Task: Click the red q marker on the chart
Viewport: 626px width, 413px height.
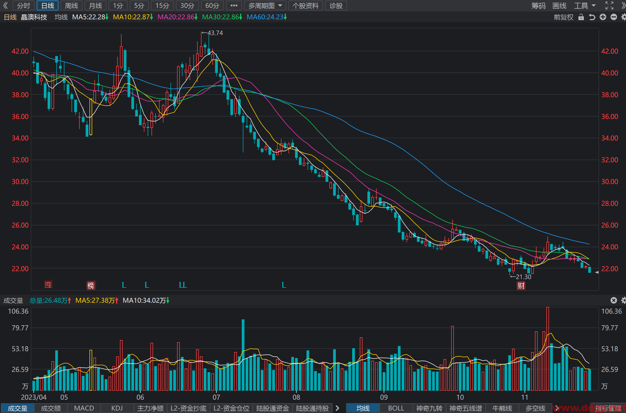Action: pyautogui.click(x=48, y=285)
